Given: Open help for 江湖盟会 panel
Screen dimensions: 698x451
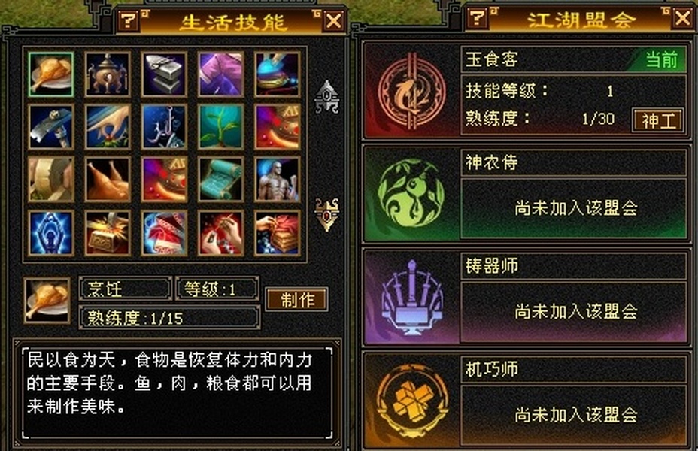Looking at the screenshot, I should 478,18.
